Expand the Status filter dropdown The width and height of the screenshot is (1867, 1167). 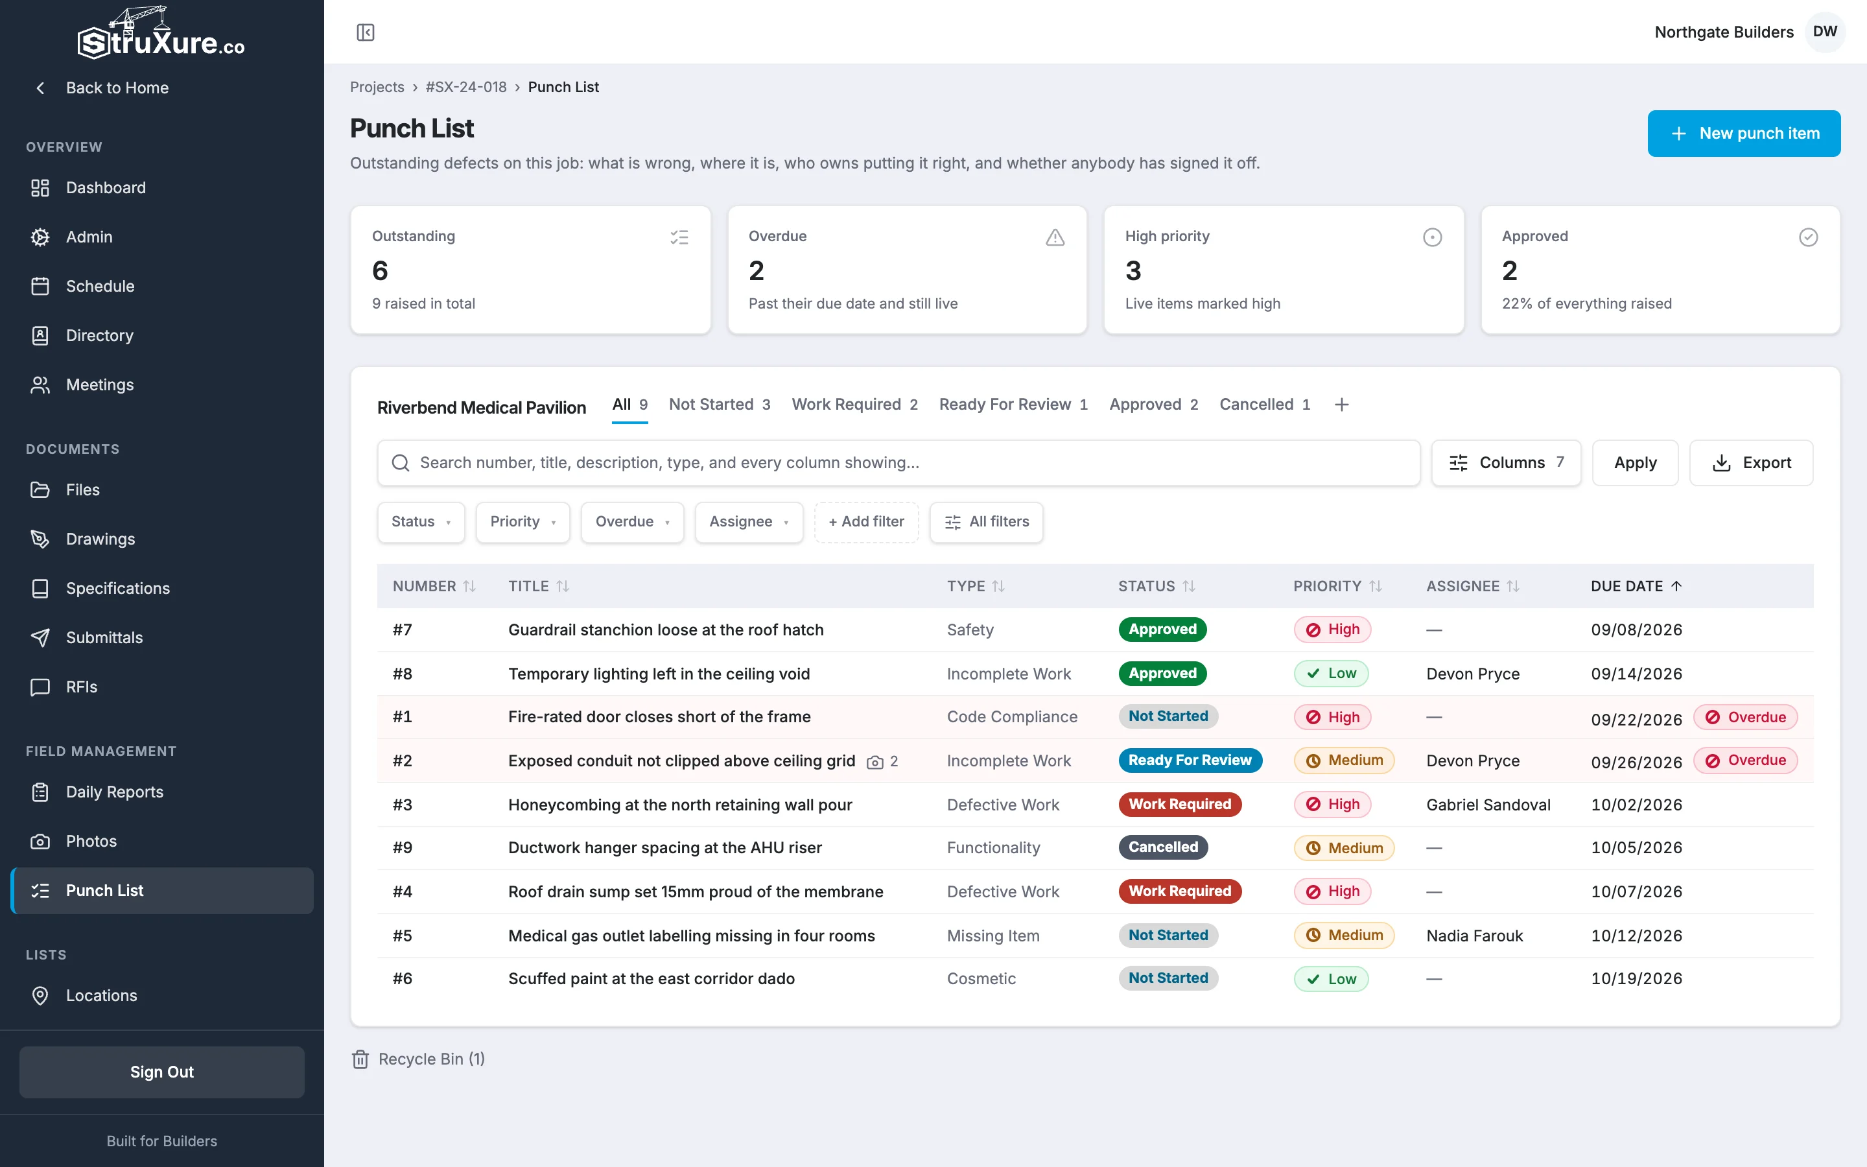pyautogui.click(x=421, y=522)
